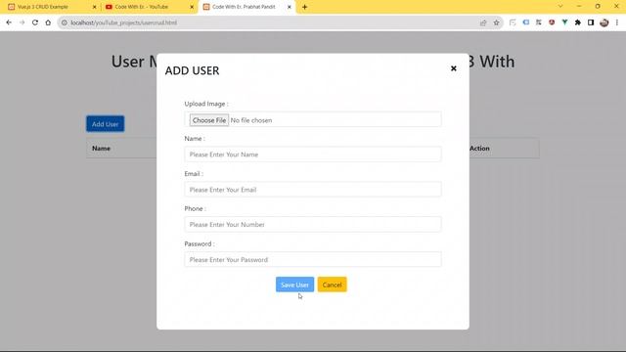The width and height of the screenshot is (626, 352).
Task: Open the tab search dropdown
Action: pyautogui.click(x=560, y=7)
